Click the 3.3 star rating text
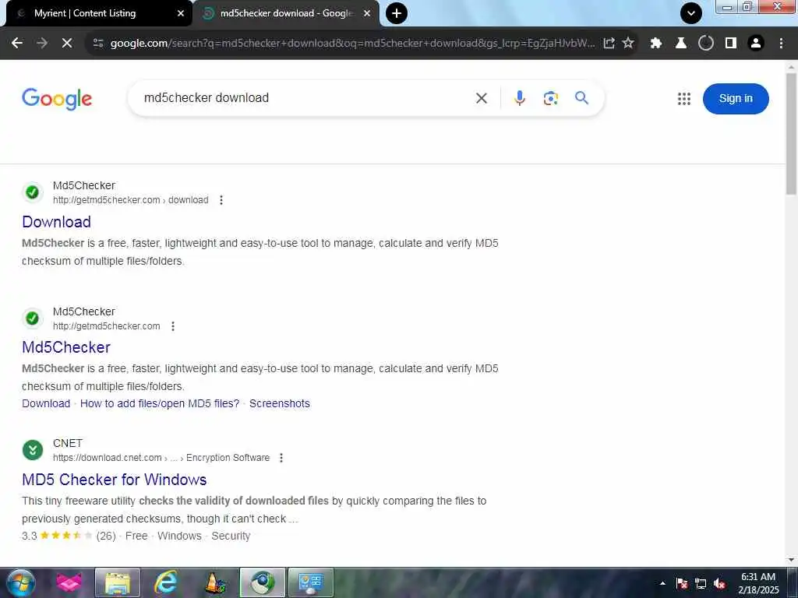Screen dimensions: 798x598 tap(30, 536)
